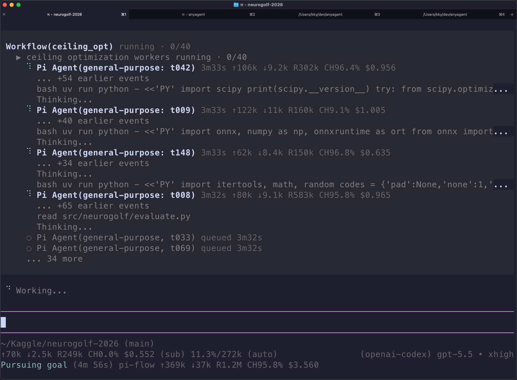517x380 pixels.
Task: Open the fourth tab with shortcut ⌘4
Action: coord(445,14)
